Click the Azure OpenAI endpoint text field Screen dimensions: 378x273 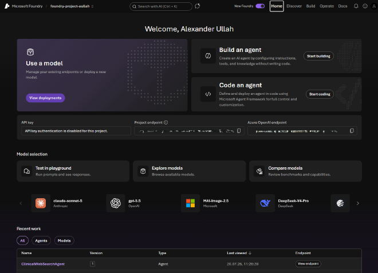coord(302,131)
